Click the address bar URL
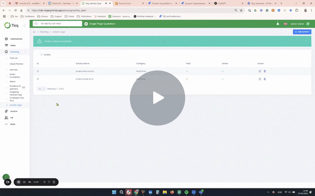This screenshot has height=196, width=315. click(59, 10)
